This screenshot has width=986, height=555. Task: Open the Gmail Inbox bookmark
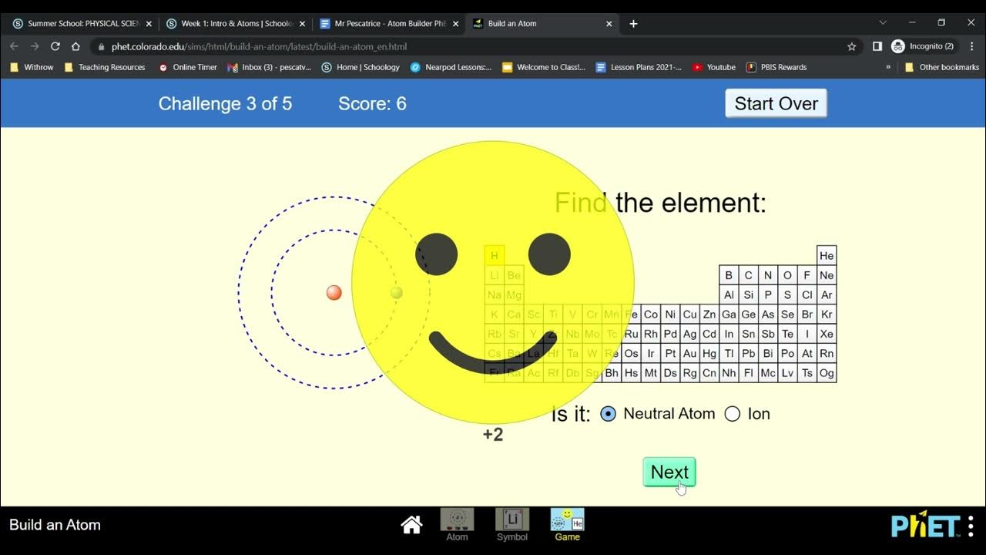click(270, 67)
